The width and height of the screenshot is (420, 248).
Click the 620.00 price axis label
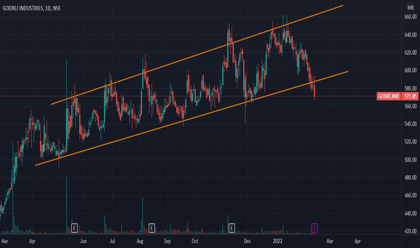tap(411, 53)
